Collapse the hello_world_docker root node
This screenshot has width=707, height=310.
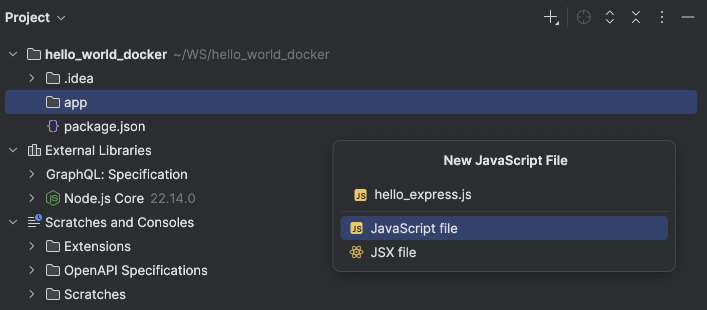click(x=14, y=54)
